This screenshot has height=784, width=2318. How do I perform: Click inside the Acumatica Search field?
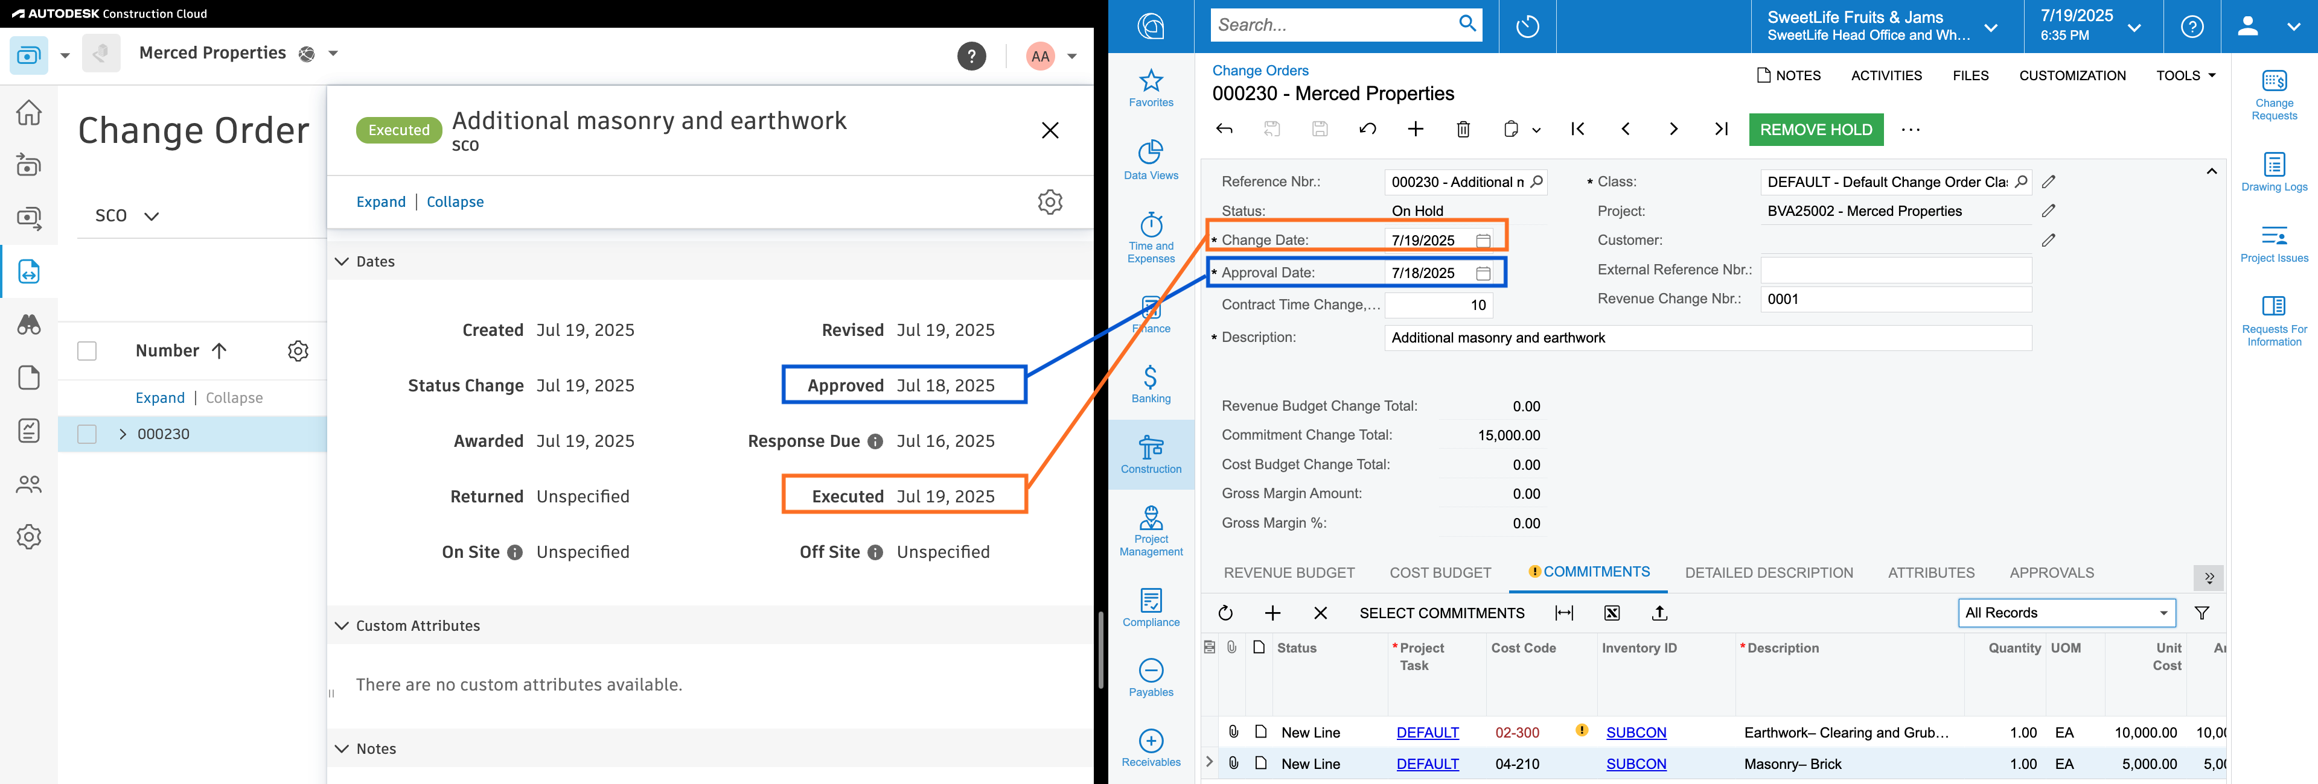[x=1332, y=24]
